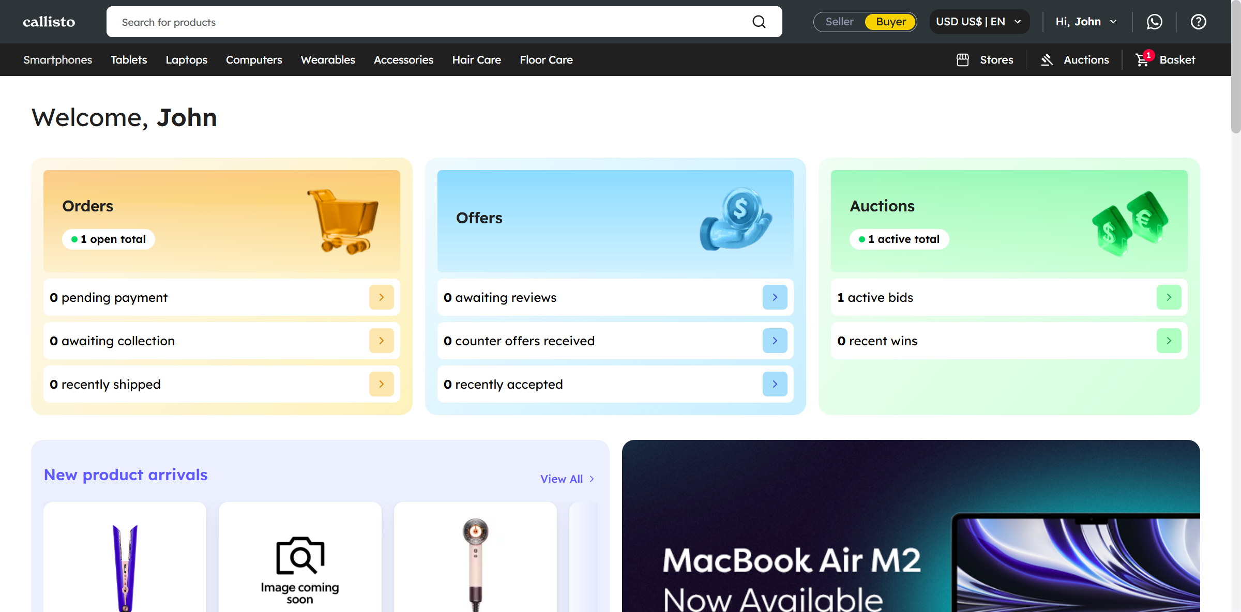This screenshot has height=612, width=1241.
Task: Click the search magnifier icon
Action: [x=759, y=22]
